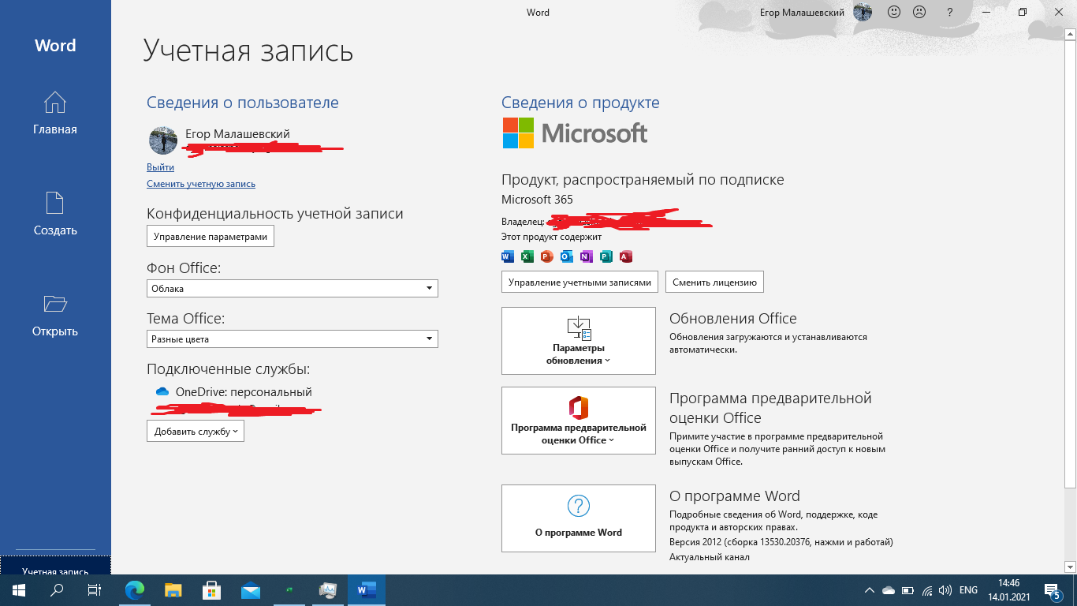Click the 'Версия 2012 (сборка 13530.20376...)' text
Viewport: 1077px width, 606px height.
pos(781,542)
